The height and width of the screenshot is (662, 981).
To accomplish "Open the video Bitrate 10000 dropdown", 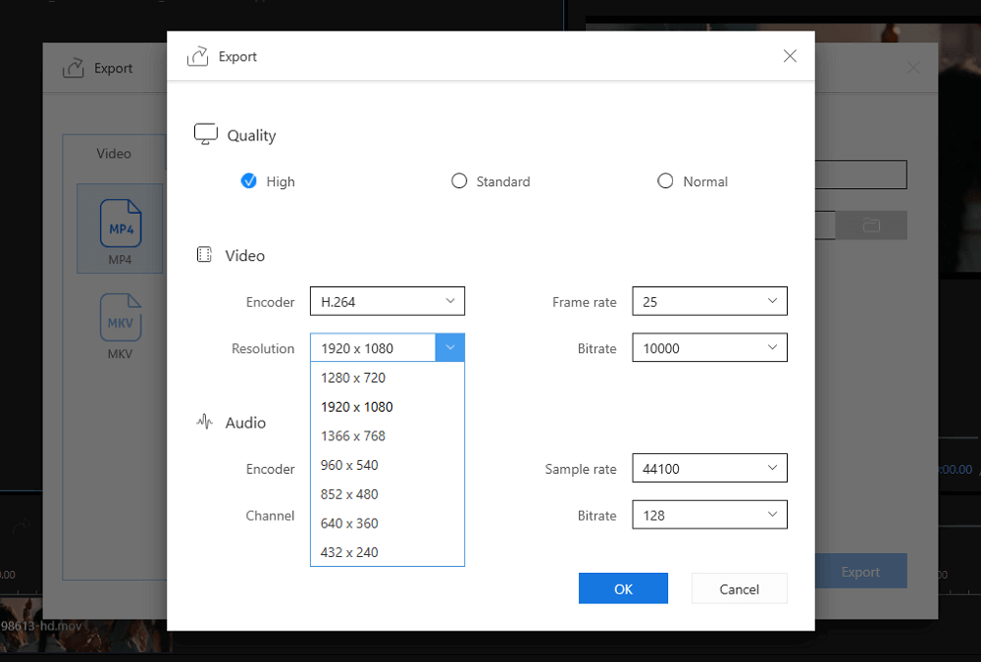I will [x=709, y=348].
